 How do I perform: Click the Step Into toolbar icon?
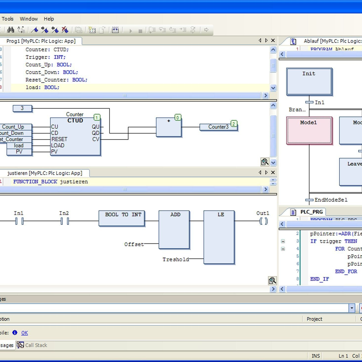click(x=163, y=30)
